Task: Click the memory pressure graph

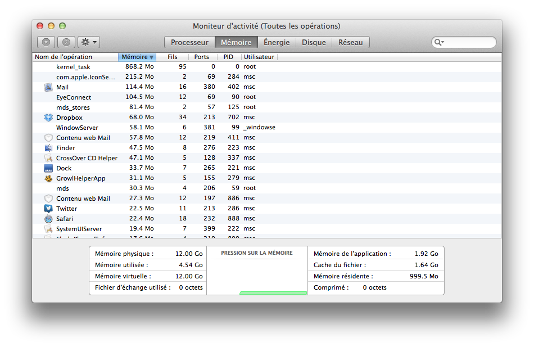Action: click(257, 276)
